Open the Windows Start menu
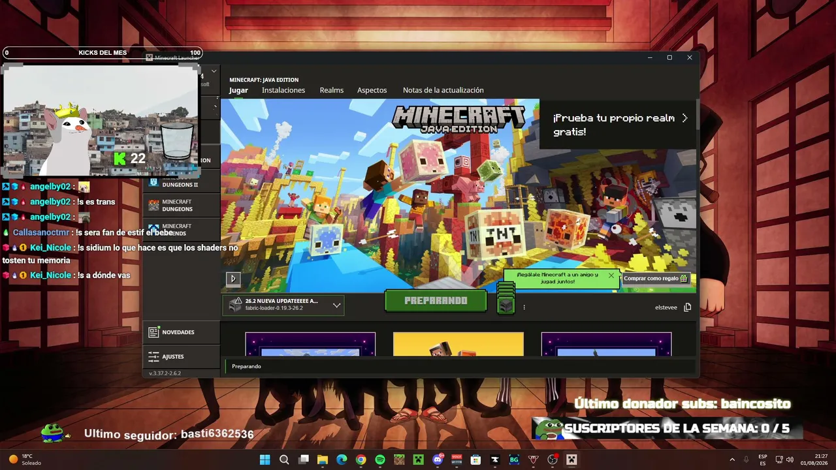 [x=265, y=460]
